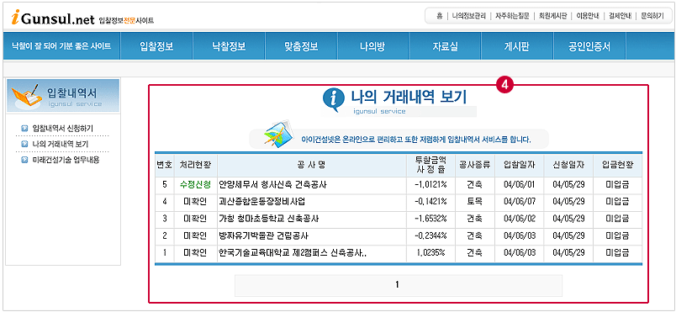Open 안양세무서 청사신축 건축공사 entry
Screen dimensions: 676x312
[x=273, y=184]
